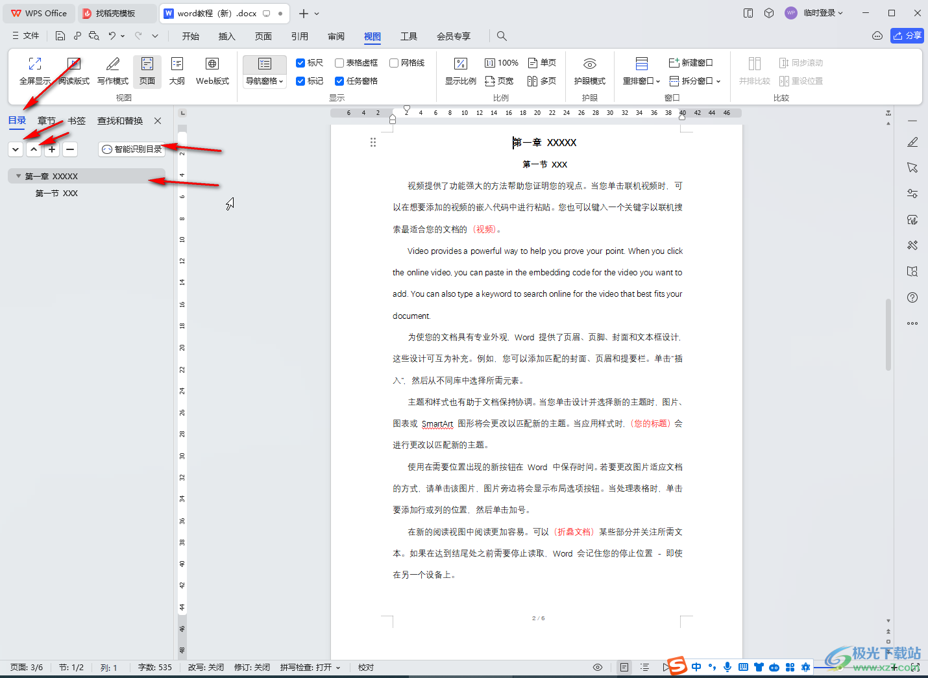Screen dimensions: 928x678
Task: Expand all levels with down chevron button
Action: point(16,149)
